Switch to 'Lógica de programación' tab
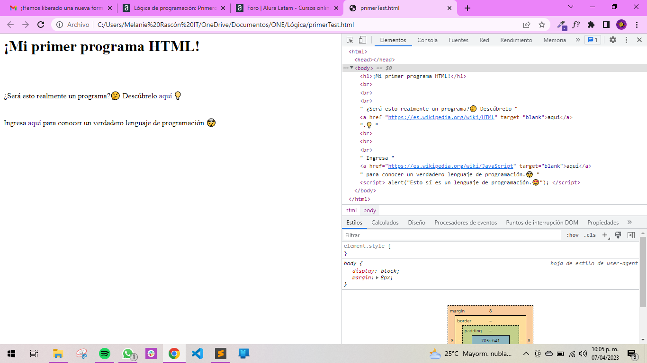The width and height of the screenshot is (647, 363). click(174, 8)
